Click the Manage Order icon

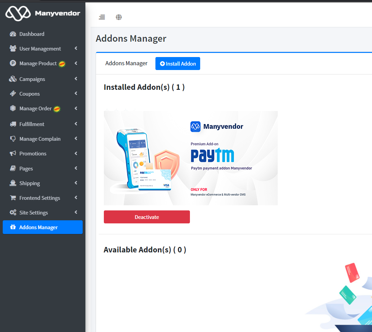(13, 108)
